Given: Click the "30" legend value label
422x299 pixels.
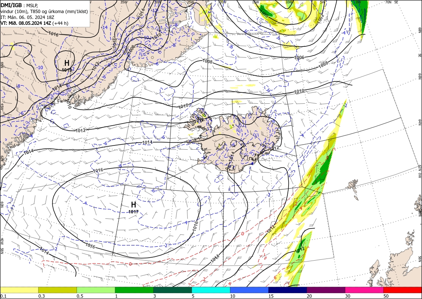Looking at the screenshot, I should click(348, 296).
